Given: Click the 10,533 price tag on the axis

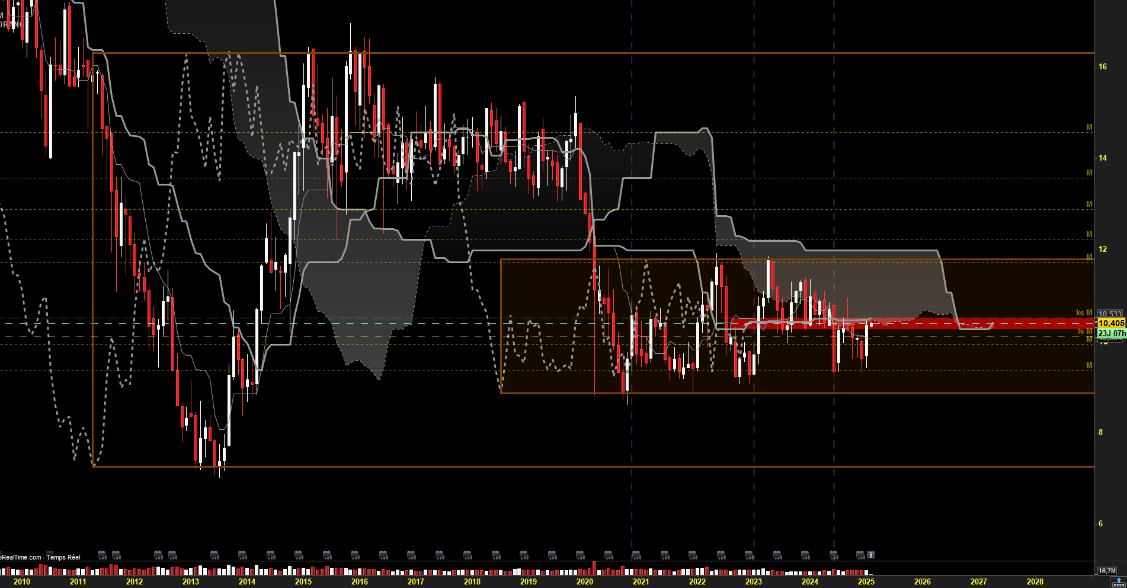Looking at the screenshot, I should (x=1110, y=314).
